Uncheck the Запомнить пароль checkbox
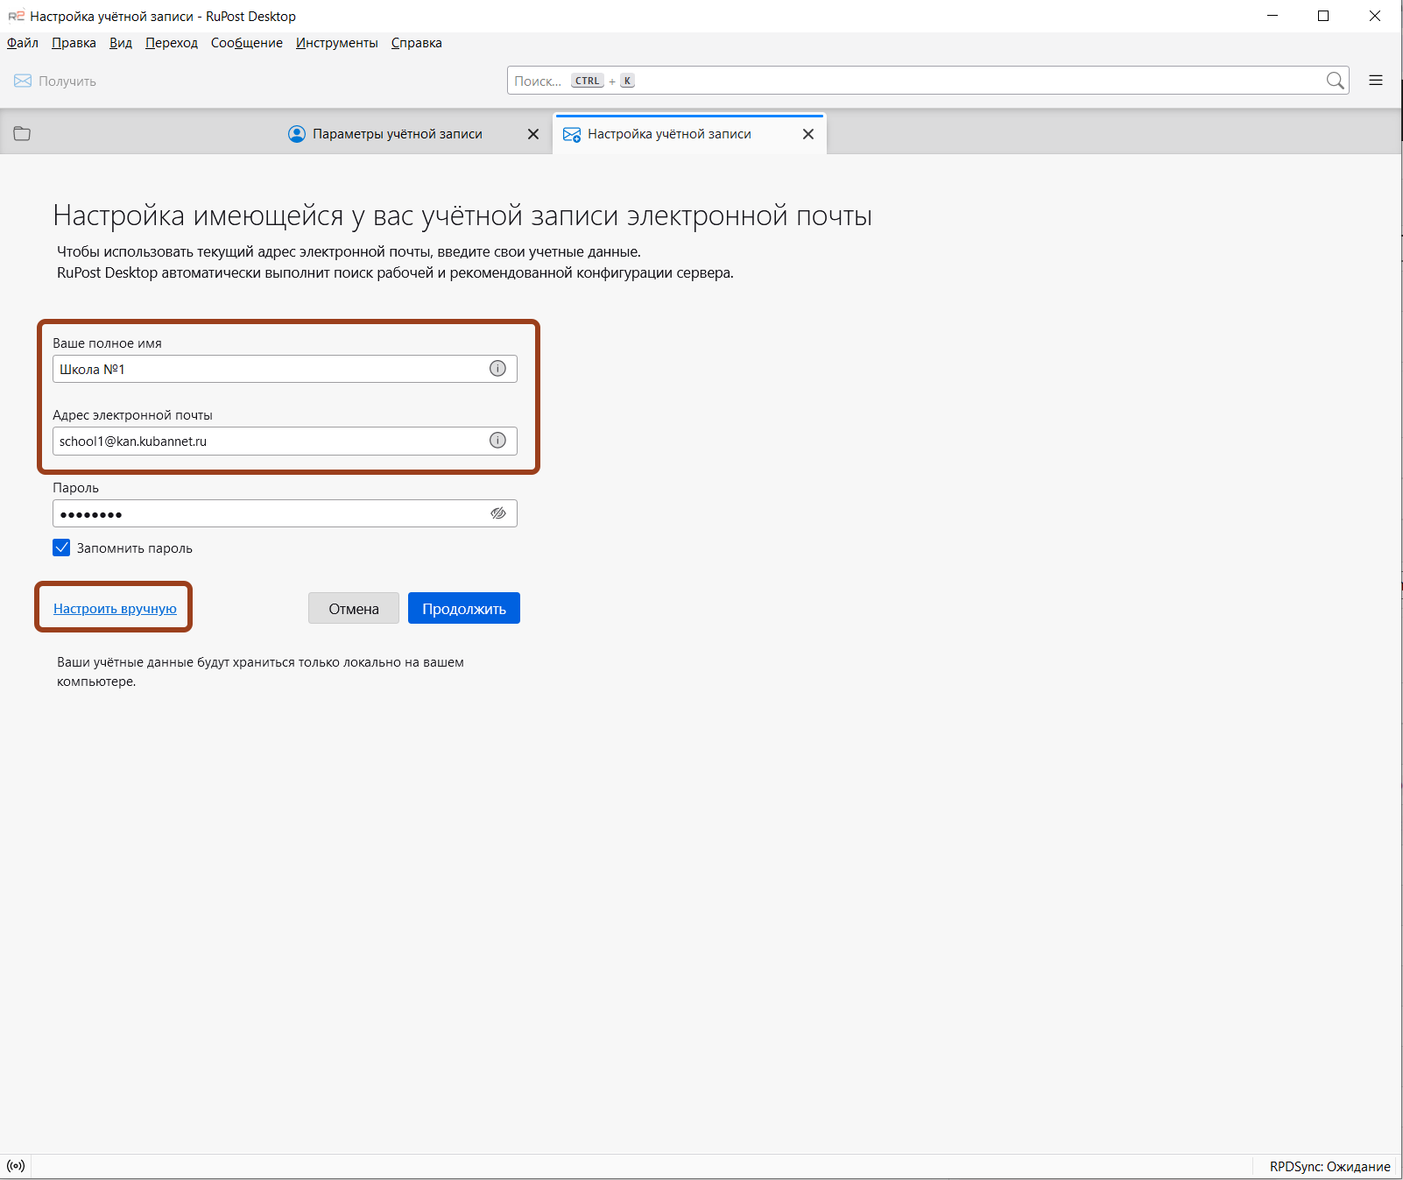The width and height of the screenshot is (1403, 1180). click(x=61, y=548)
